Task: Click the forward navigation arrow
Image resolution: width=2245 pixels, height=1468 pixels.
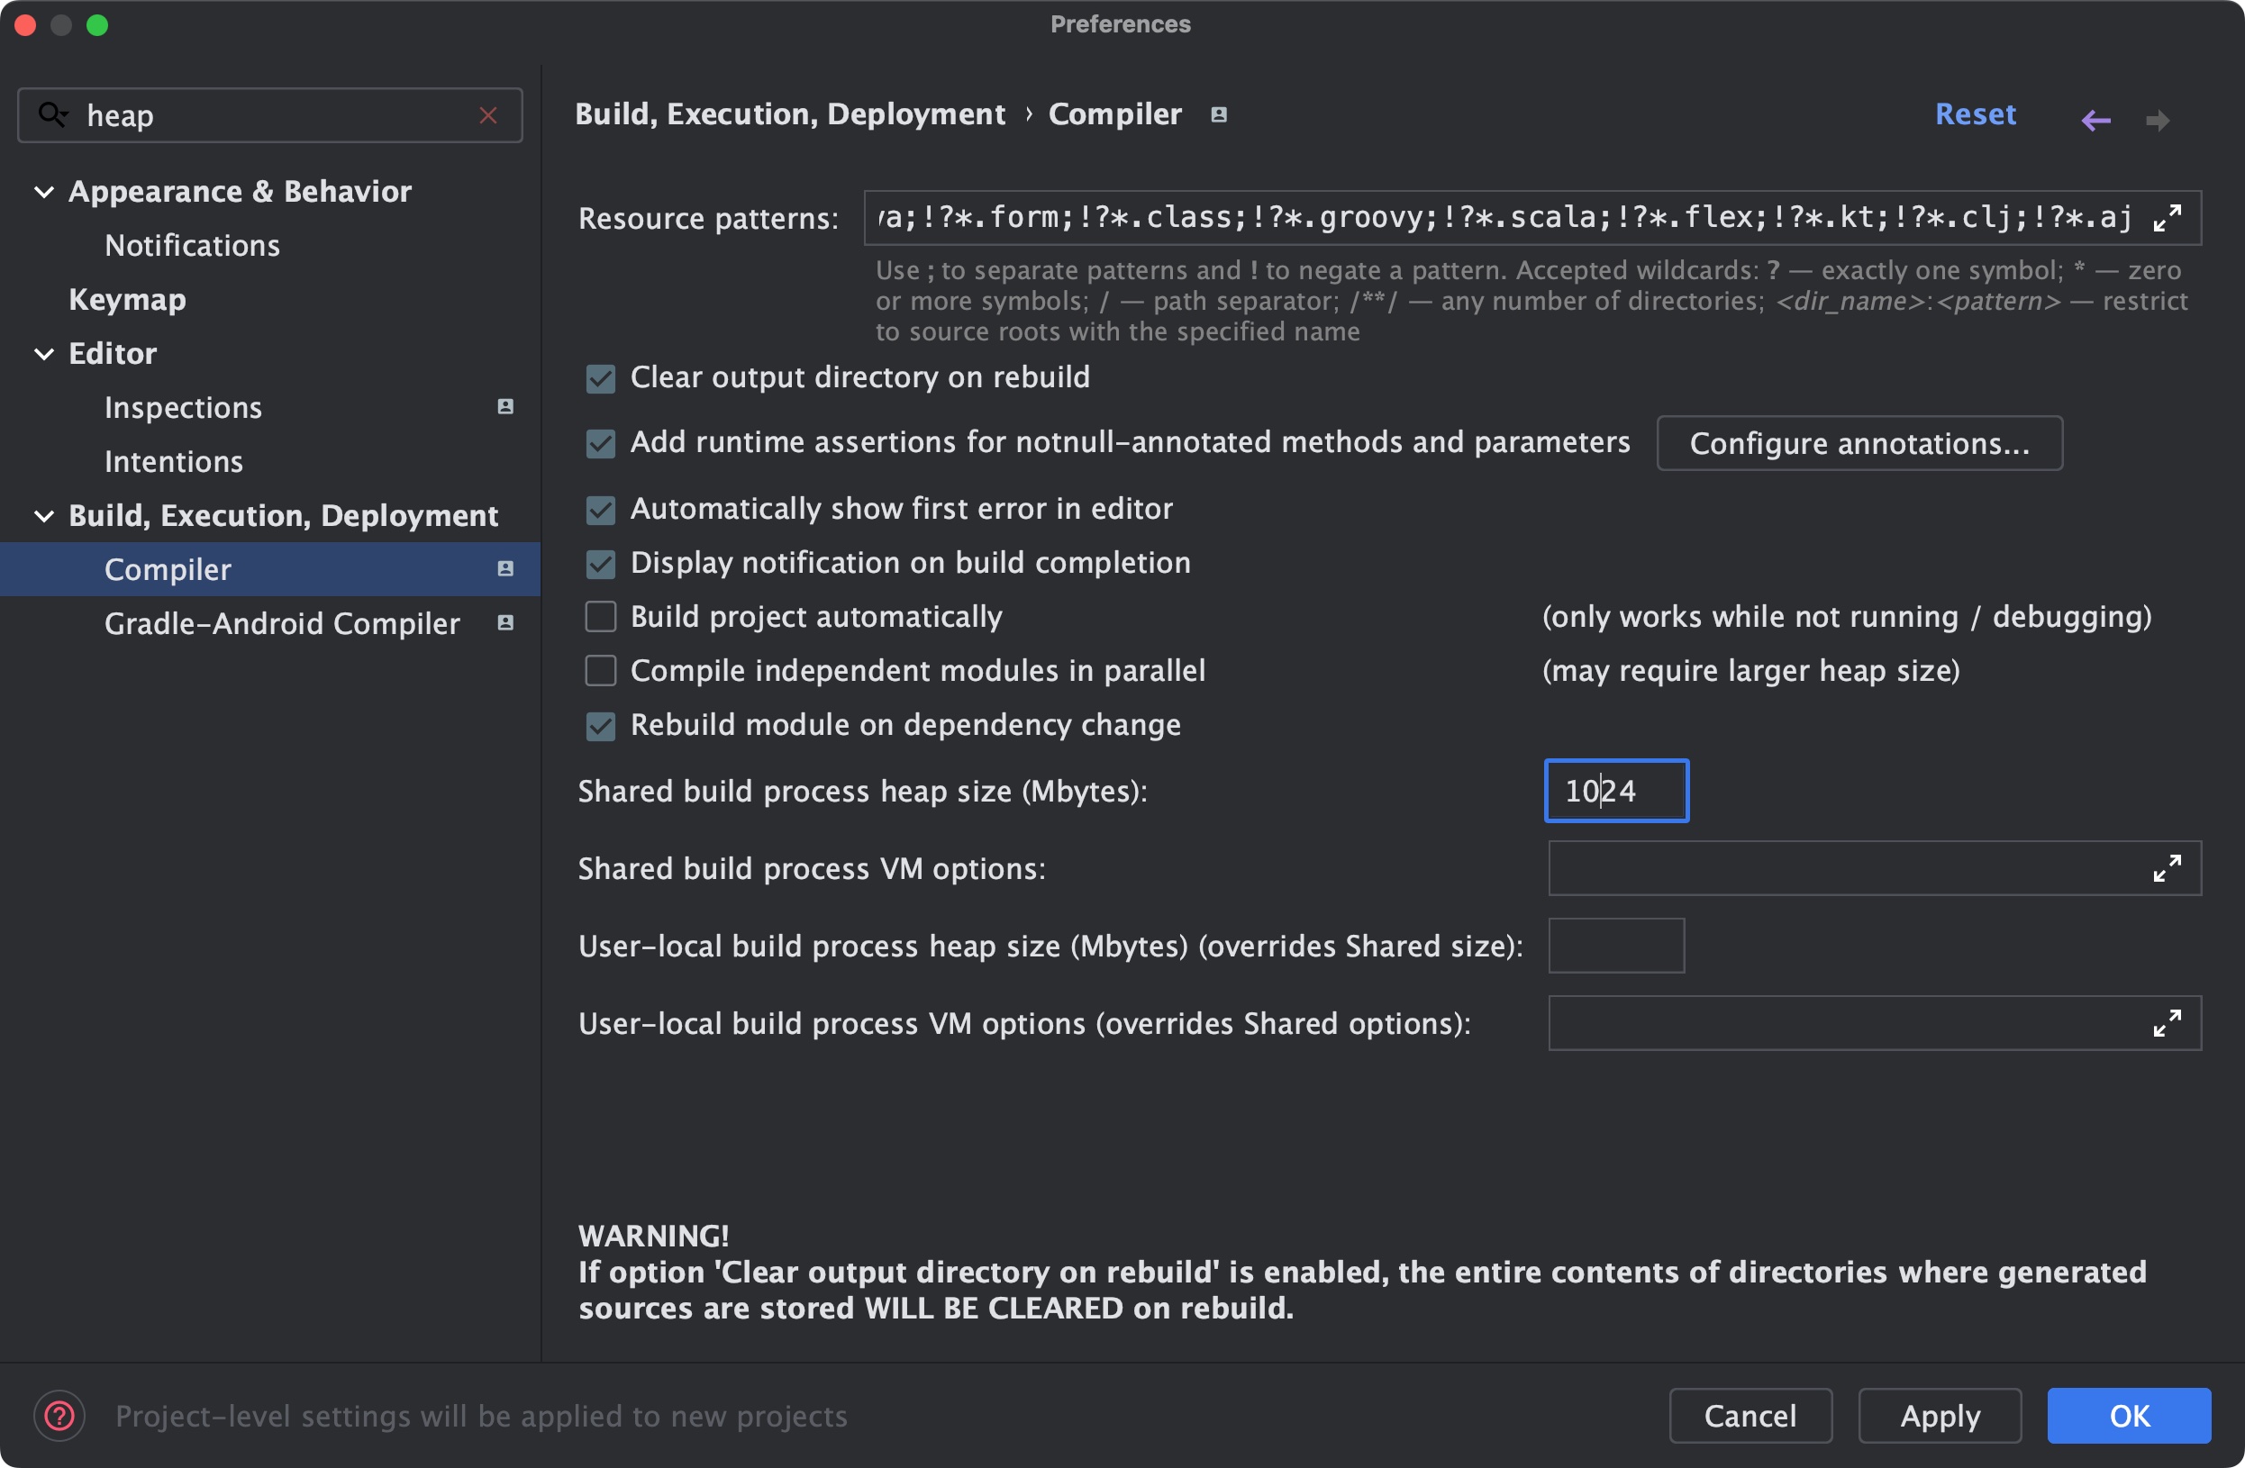Action: (x=2158, y=120)
